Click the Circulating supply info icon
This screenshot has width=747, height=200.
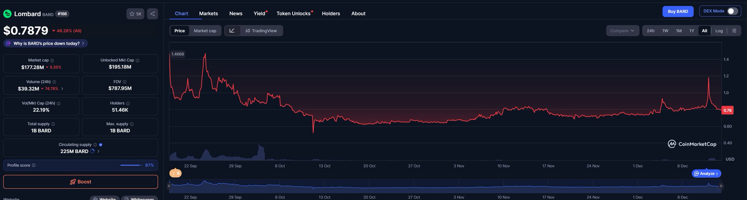pyautogui.click(x=95, y=145)
